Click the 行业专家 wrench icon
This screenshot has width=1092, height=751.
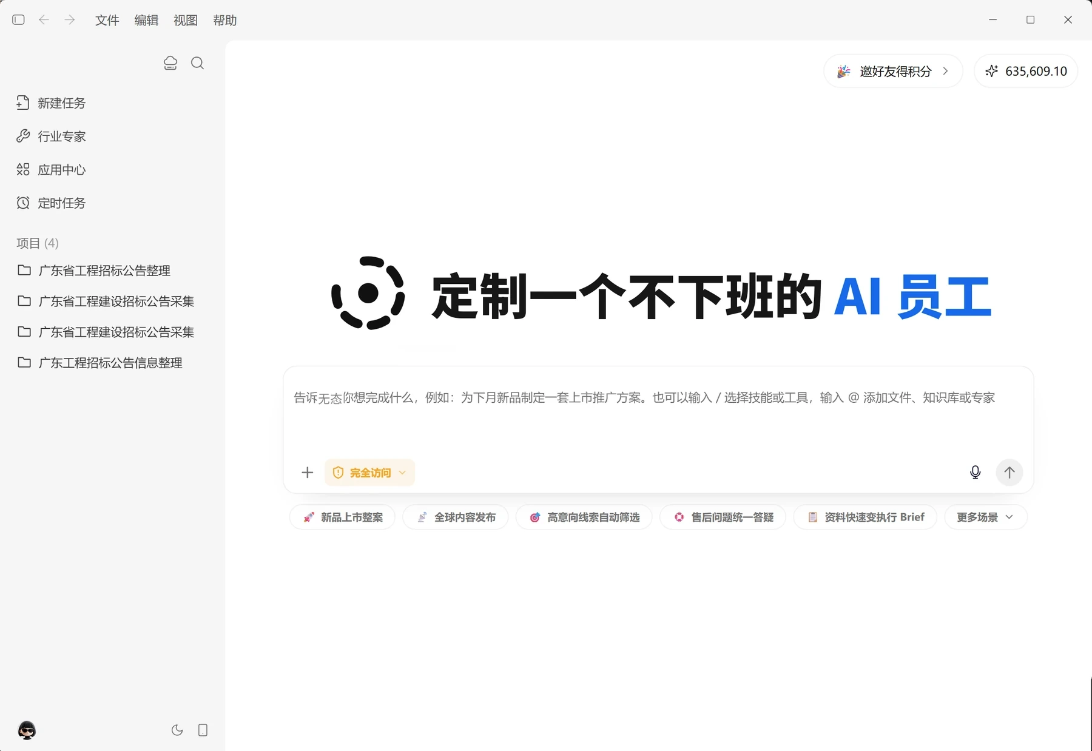tap(23, 136)
